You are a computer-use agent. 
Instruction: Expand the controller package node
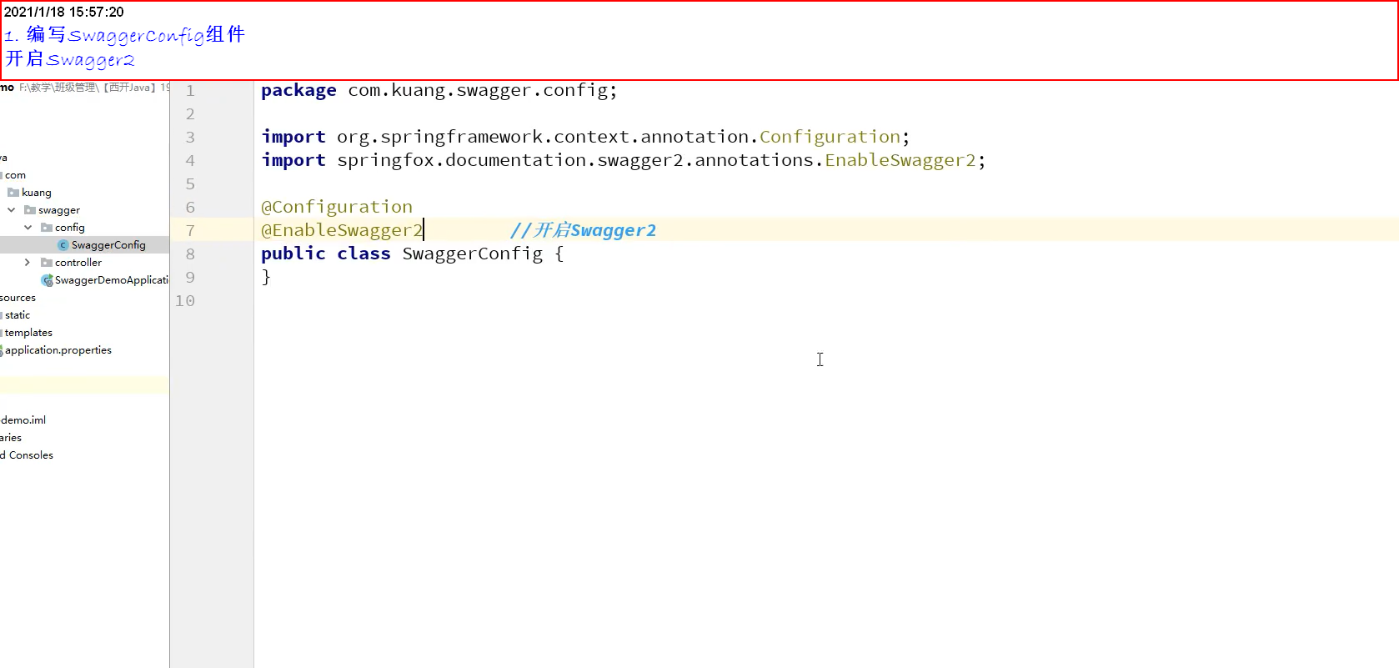point(28,263)
